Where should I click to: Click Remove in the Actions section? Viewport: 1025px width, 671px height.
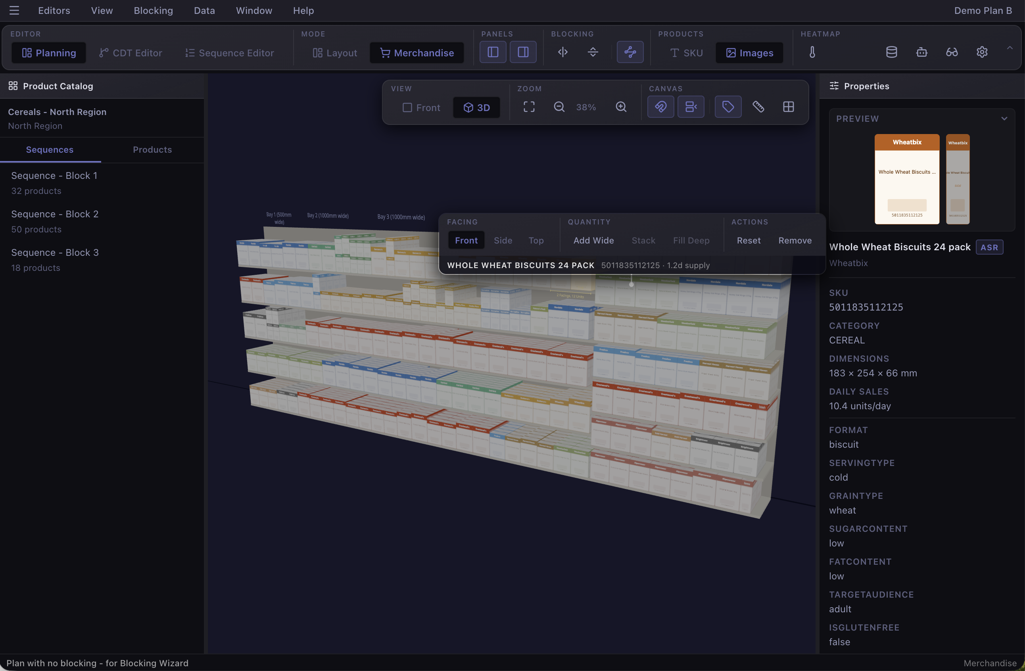point(795,240)
